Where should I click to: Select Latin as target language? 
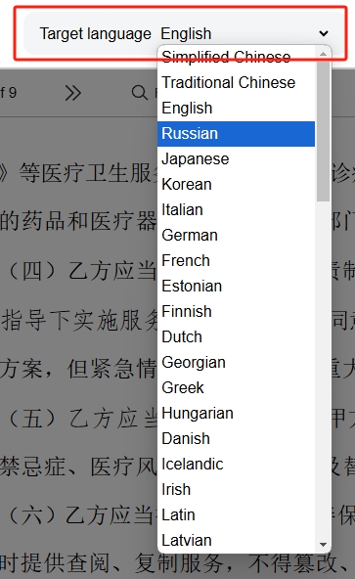point(236,515)
